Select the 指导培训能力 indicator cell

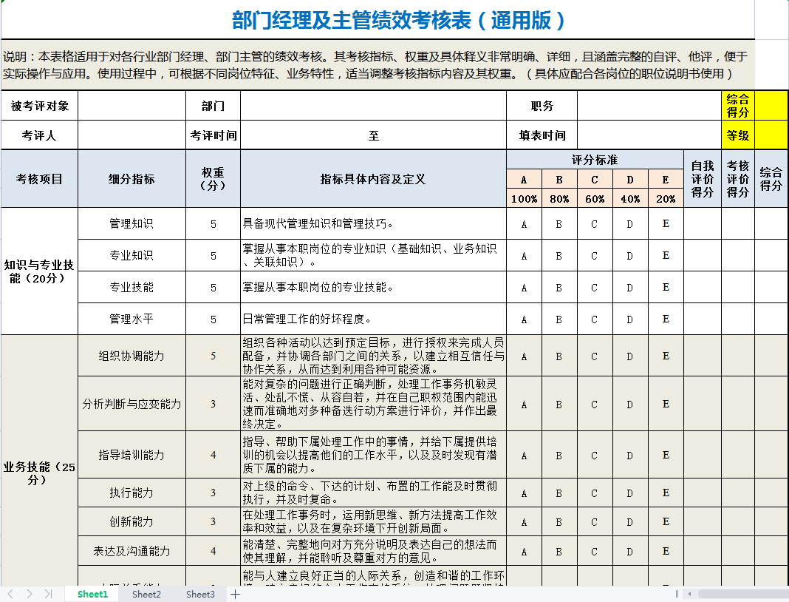(131, 455)
